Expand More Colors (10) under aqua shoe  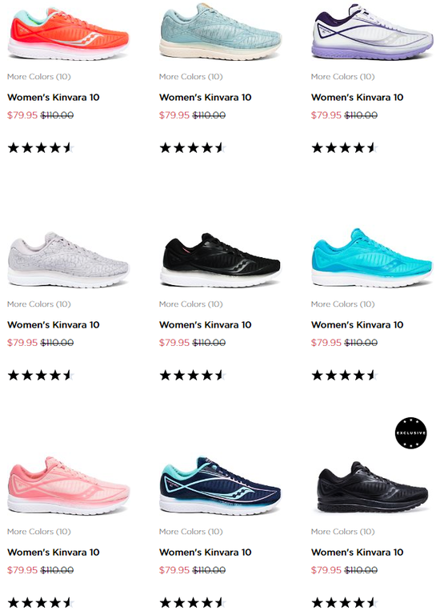click(x=342, y=304)
